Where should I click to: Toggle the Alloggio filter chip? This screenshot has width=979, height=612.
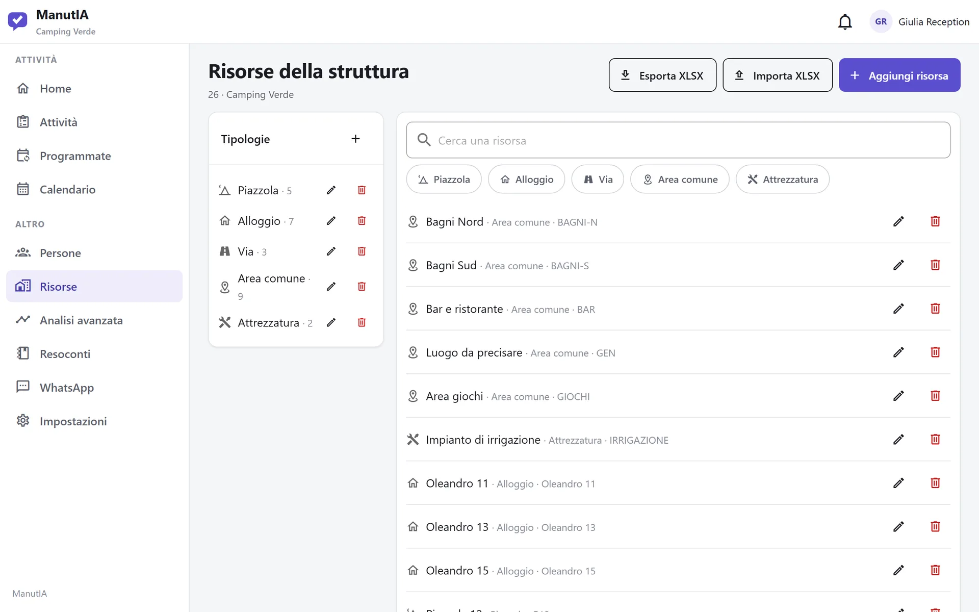[x=526, y=179]
